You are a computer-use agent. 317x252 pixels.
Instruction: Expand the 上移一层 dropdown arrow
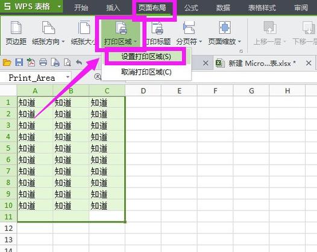tap(284, 42)
